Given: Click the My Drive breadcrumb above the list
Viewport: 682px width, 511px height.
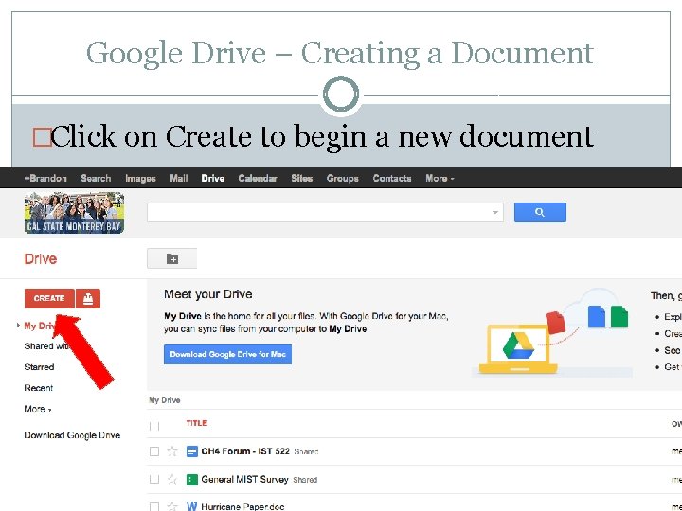Looking at the screenshot, I should click(165, 400).
